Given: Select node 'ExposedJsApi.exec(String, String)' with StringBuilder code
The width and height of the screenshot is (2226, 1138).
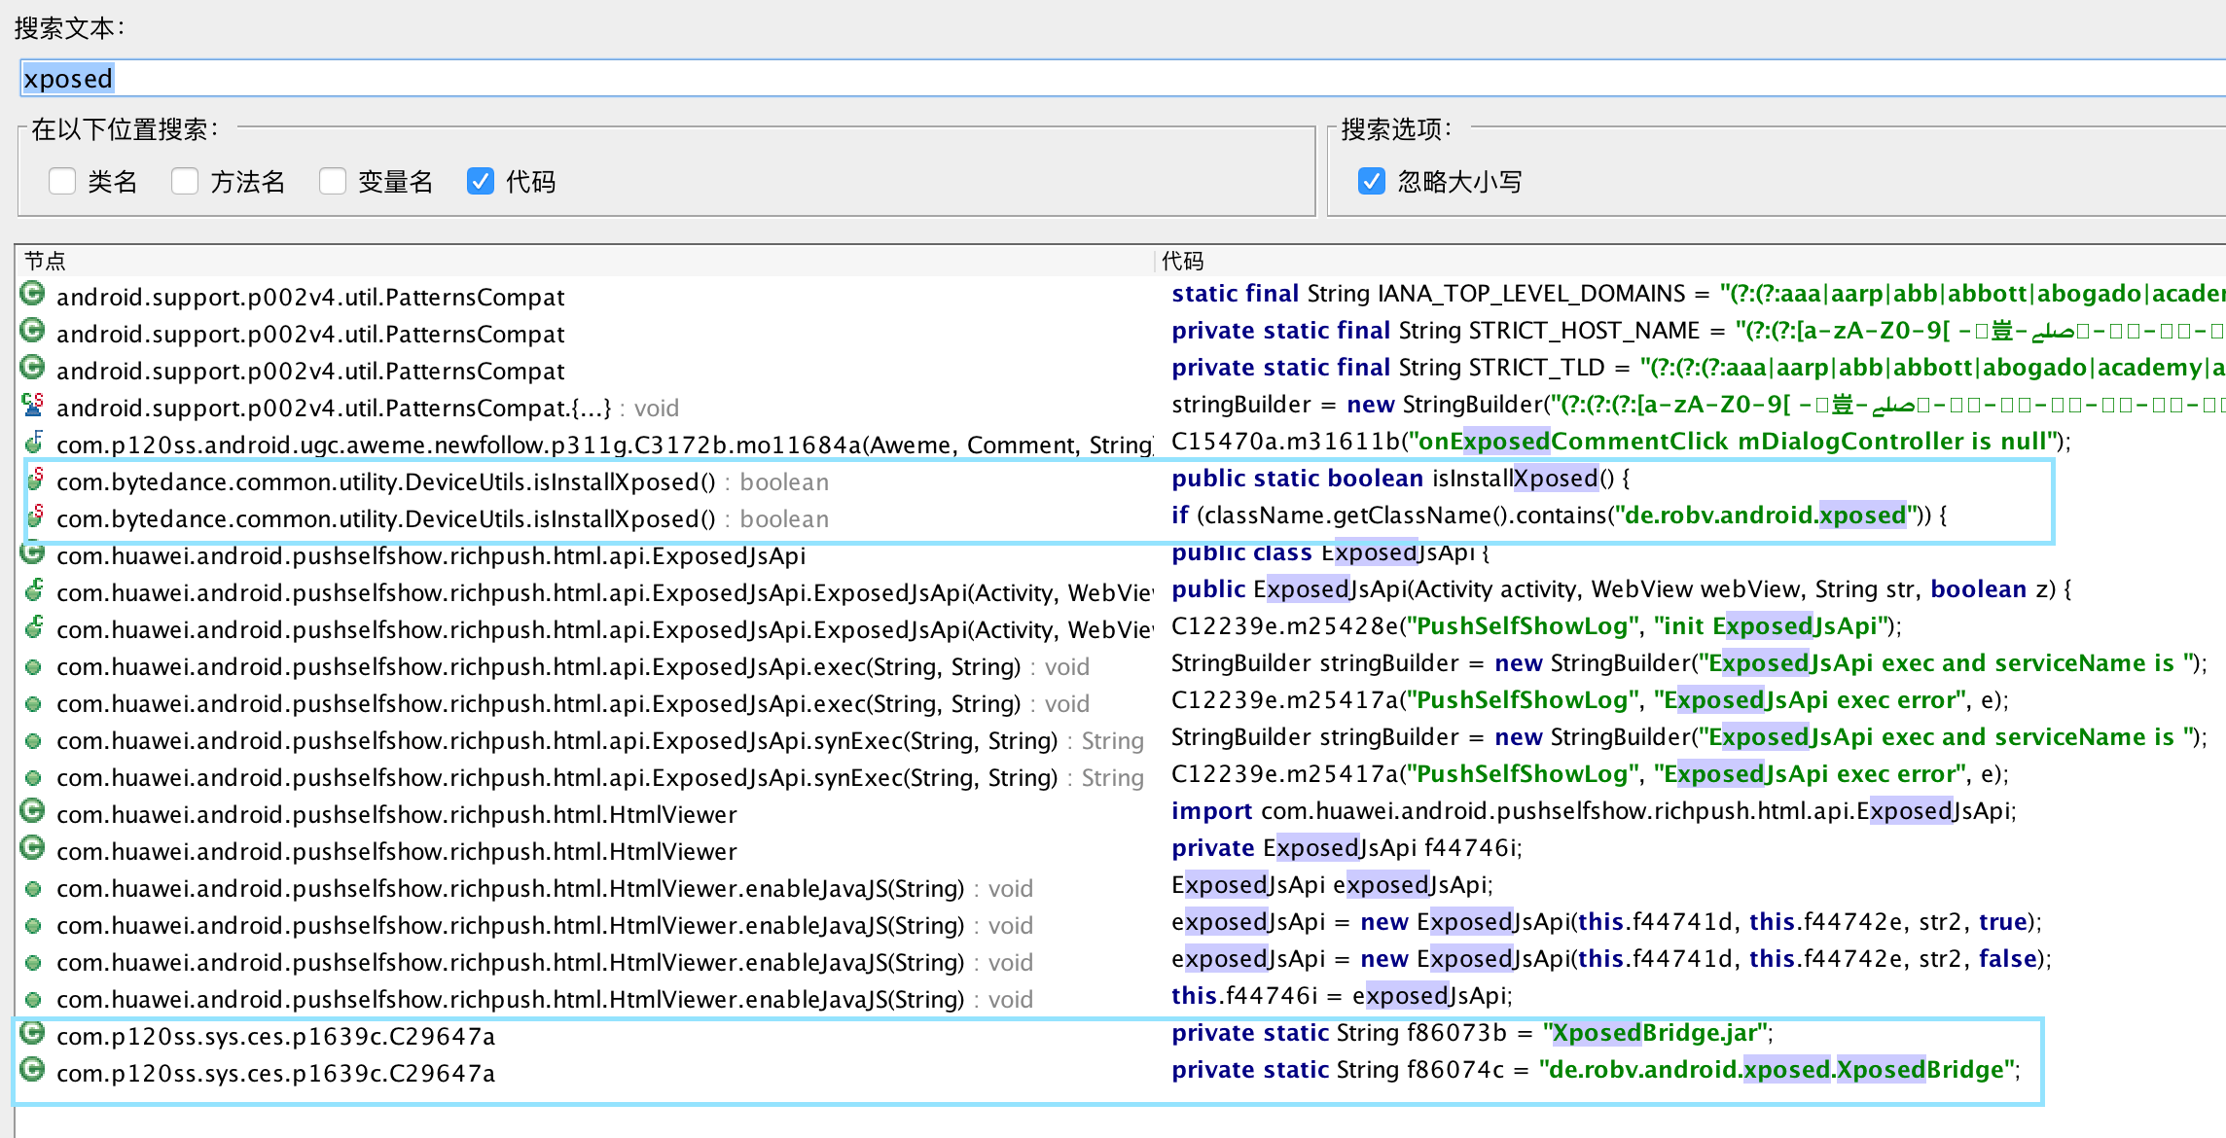Looking at the screenshot, I should (x=573, y=666).
